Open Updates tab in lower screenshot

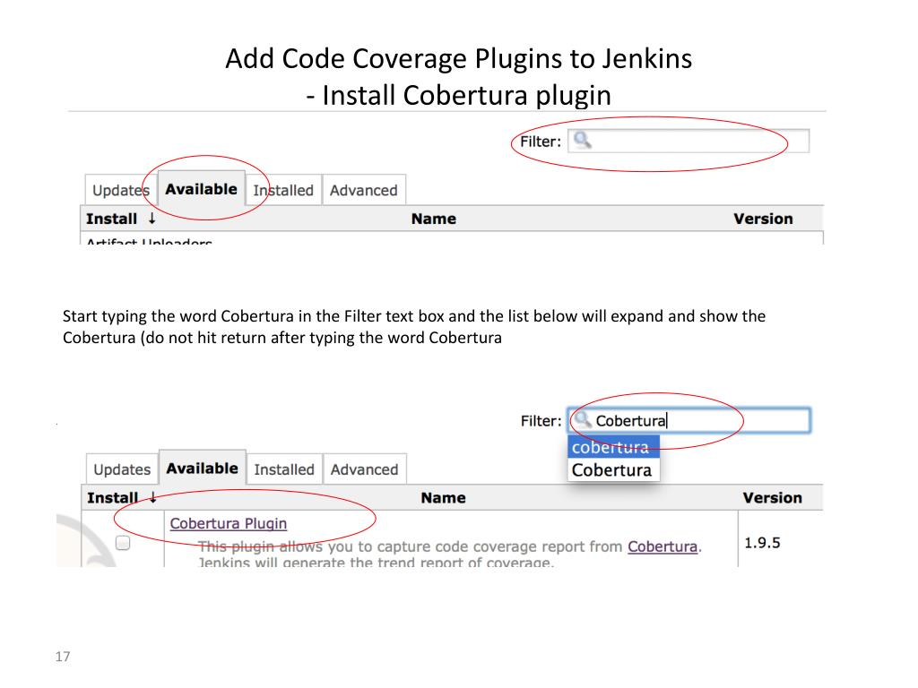point(122,469)
